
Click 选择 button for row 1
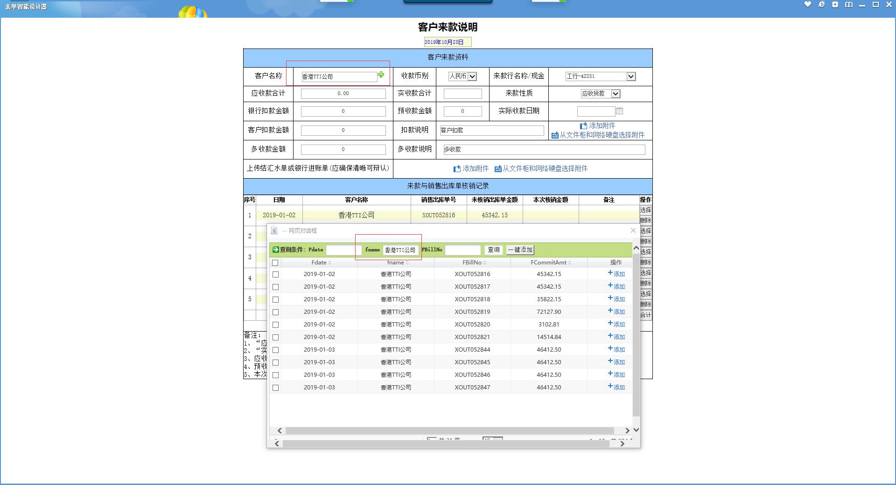pyautogui.click(x=645, y=210)
